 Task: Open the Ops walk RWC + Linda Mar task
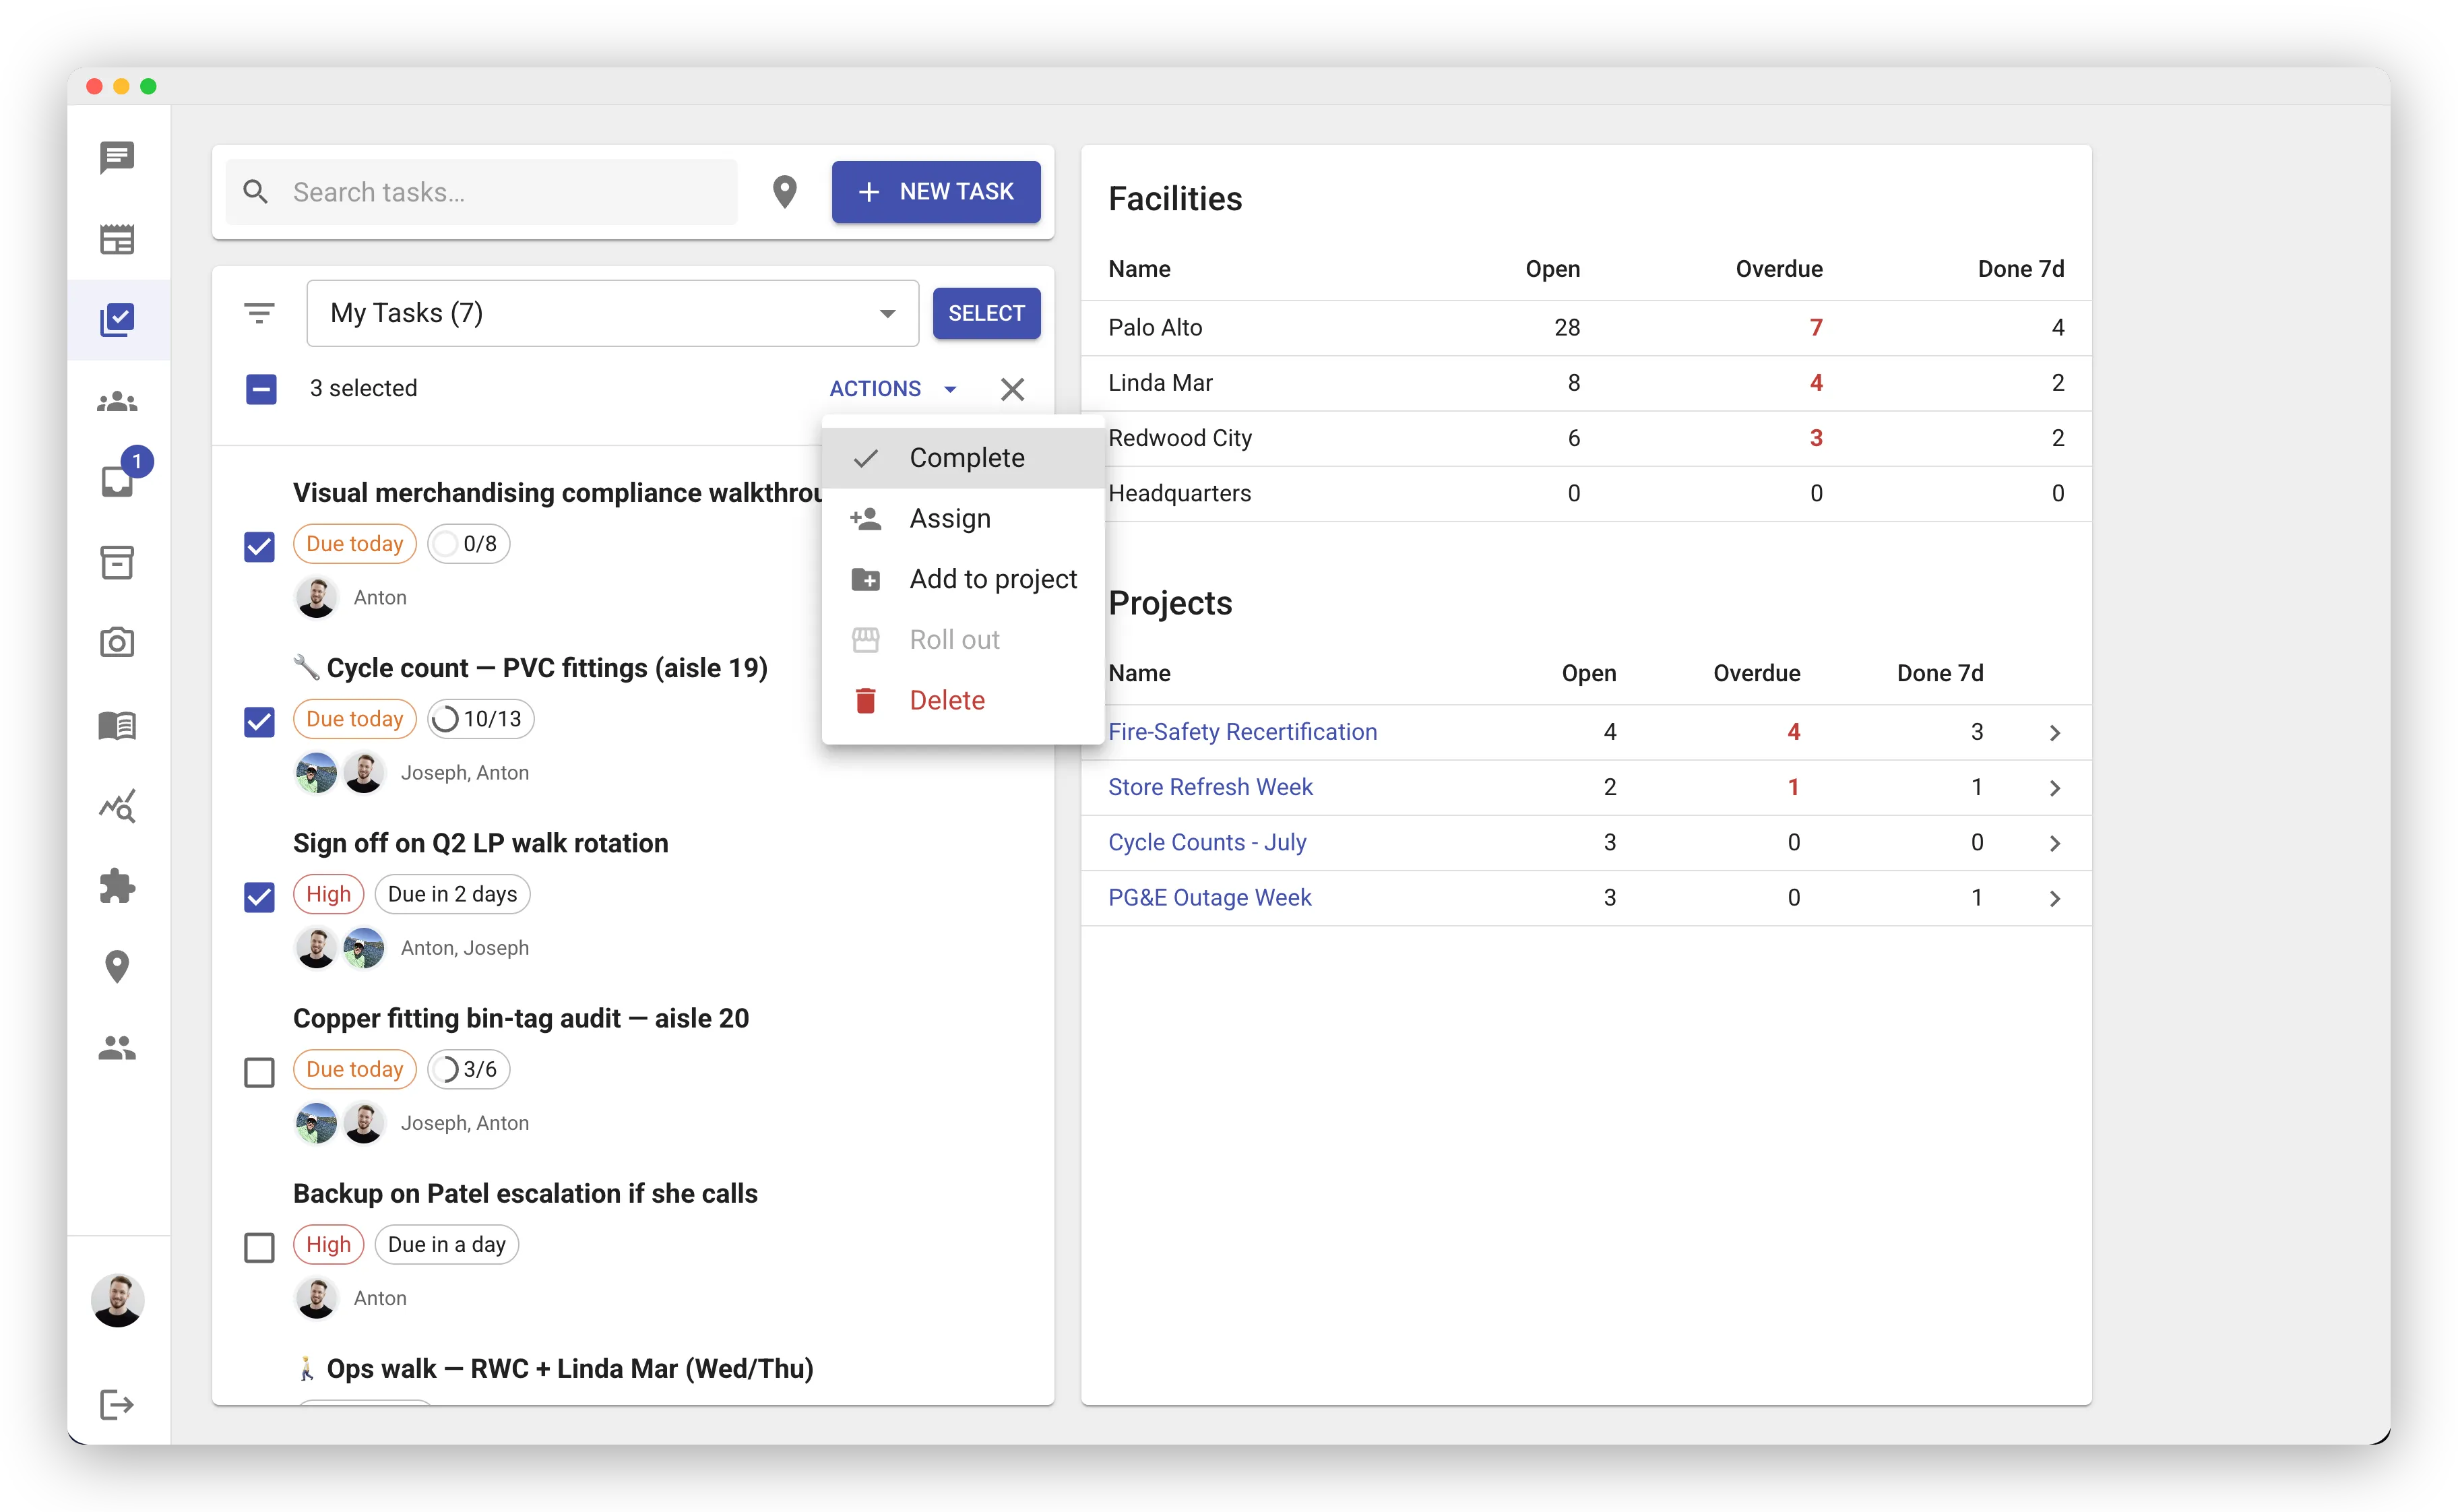click(553, 1368)
